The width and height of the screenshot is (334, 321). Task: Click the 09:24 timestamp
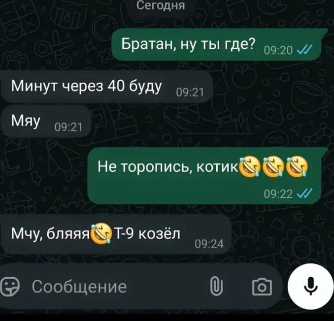(209, 244)
